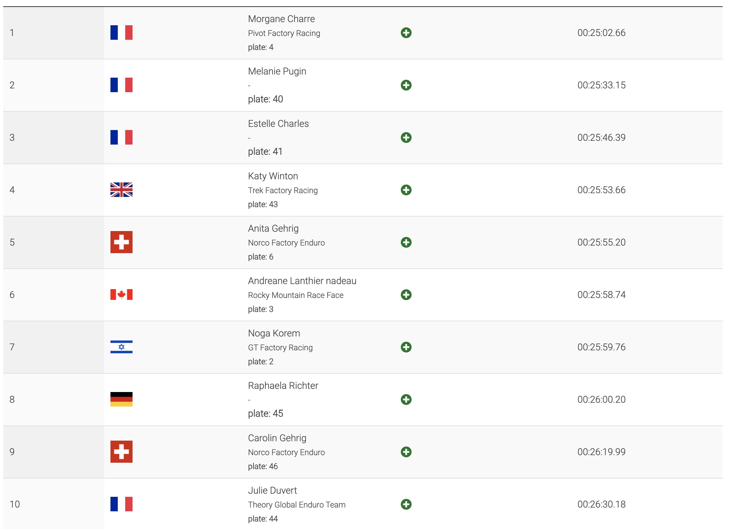Click plus icon beside Andreane Lanthier nadeau
729x529 pixels.
(x=406, y=295)
